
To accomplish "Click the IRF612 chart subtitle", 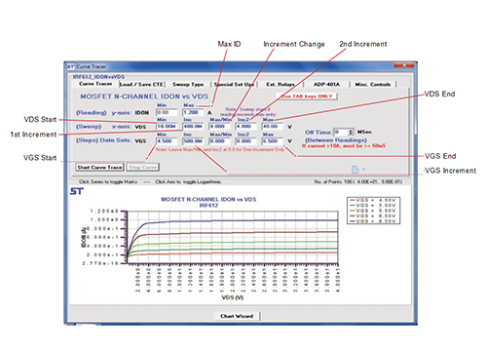I will 208,206.
